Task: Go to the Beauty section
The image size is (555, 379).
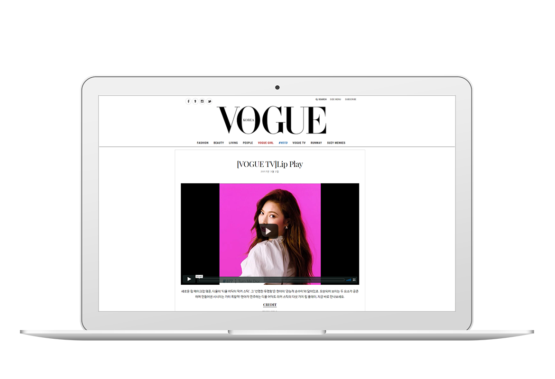Action: [x=219, y=143]
